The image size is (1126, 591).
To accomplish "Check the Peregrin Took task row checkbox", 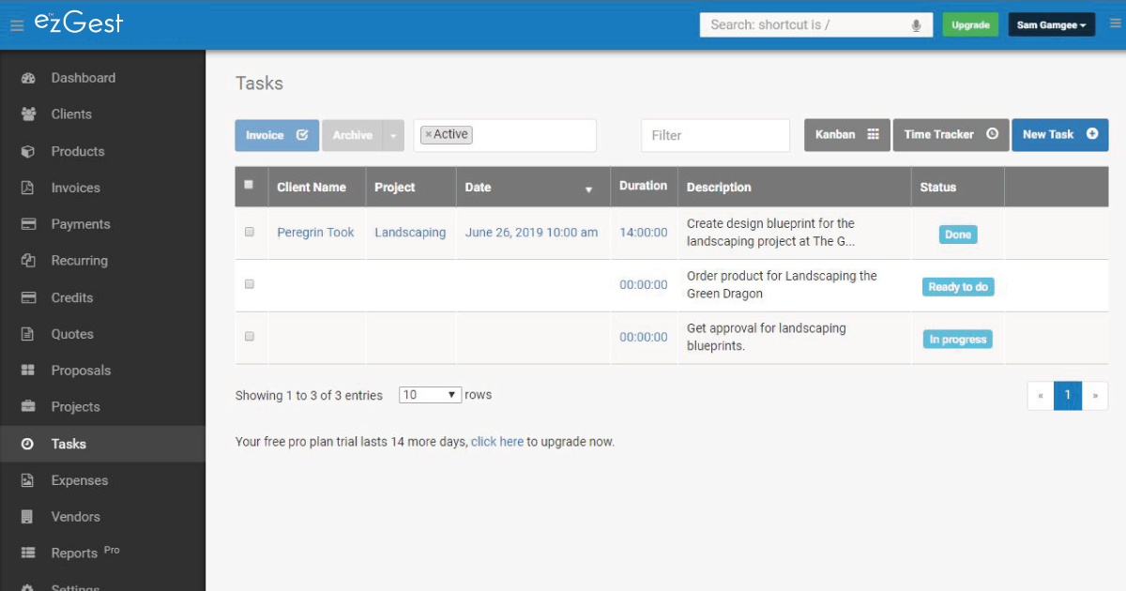I will 250,232.
